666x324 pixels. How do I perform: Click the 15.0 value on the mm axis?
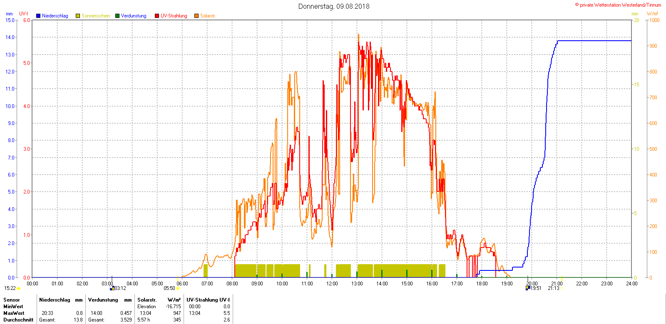[10, 20]
